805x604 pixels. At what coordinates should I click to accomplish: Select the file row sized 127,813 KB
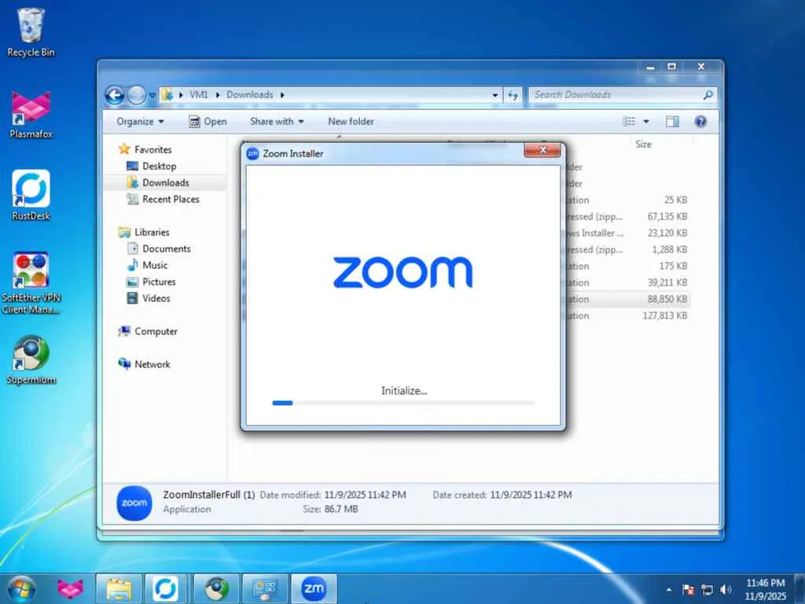pyautogui.click(x=627, y=315)
